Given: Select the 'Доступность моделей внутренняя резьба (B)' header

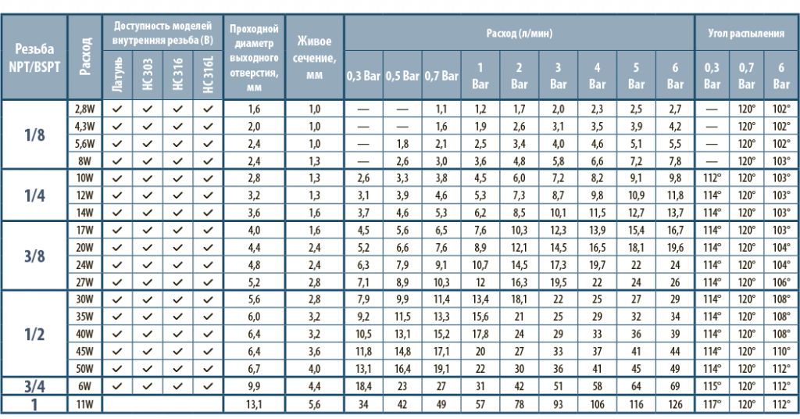Looking at the screenshot, I should (162, 33).
